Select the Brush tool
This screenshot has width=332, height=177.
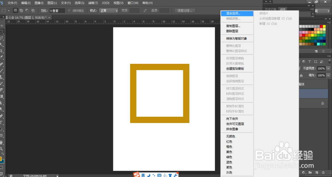click(x=2, y=71)
